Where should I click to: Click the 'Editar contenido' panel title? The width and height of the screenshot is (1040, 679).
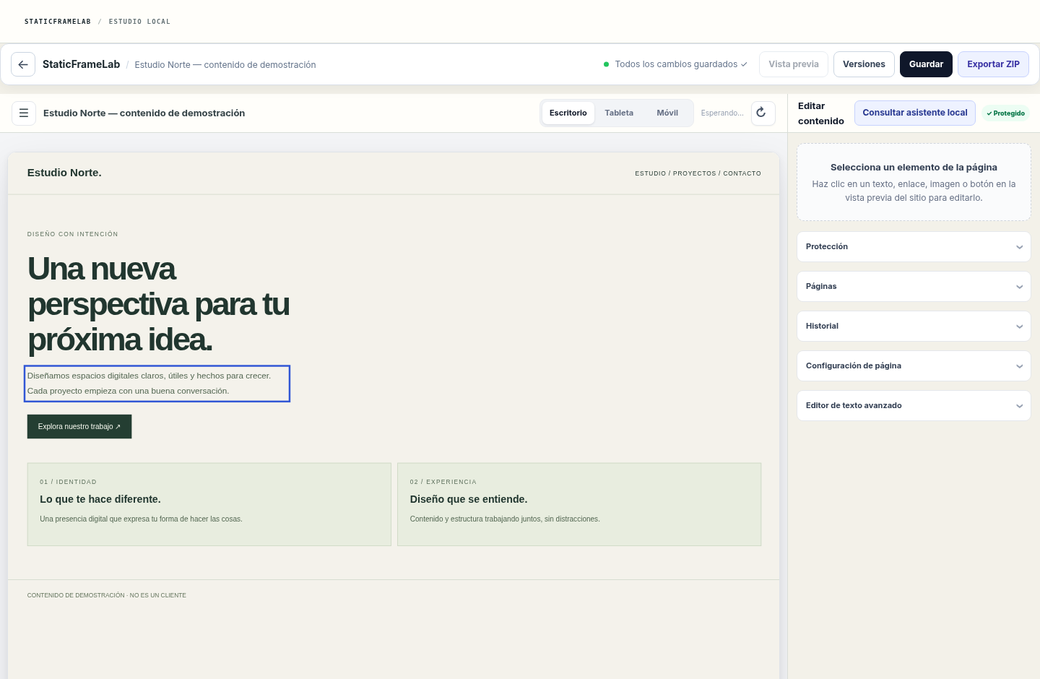tap(821, 113)
